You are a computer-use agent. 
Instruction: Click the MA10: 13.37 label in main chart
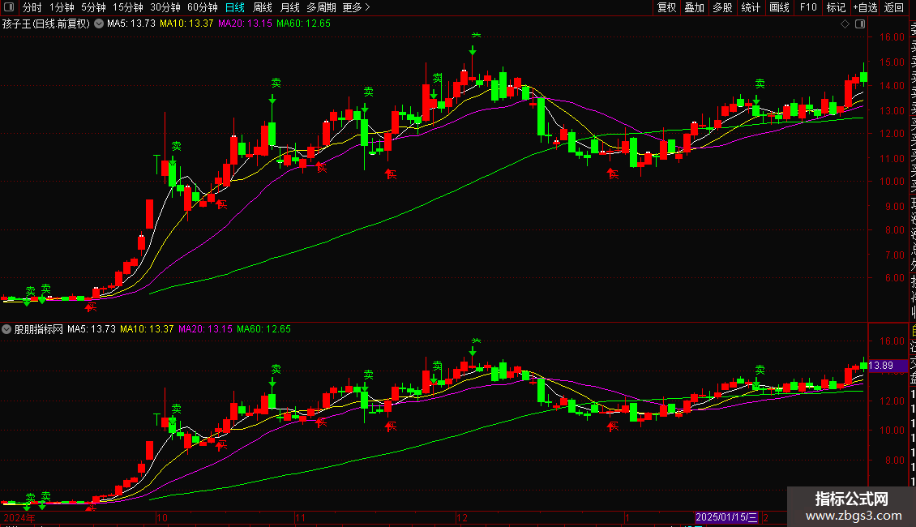tap(186, 24)
